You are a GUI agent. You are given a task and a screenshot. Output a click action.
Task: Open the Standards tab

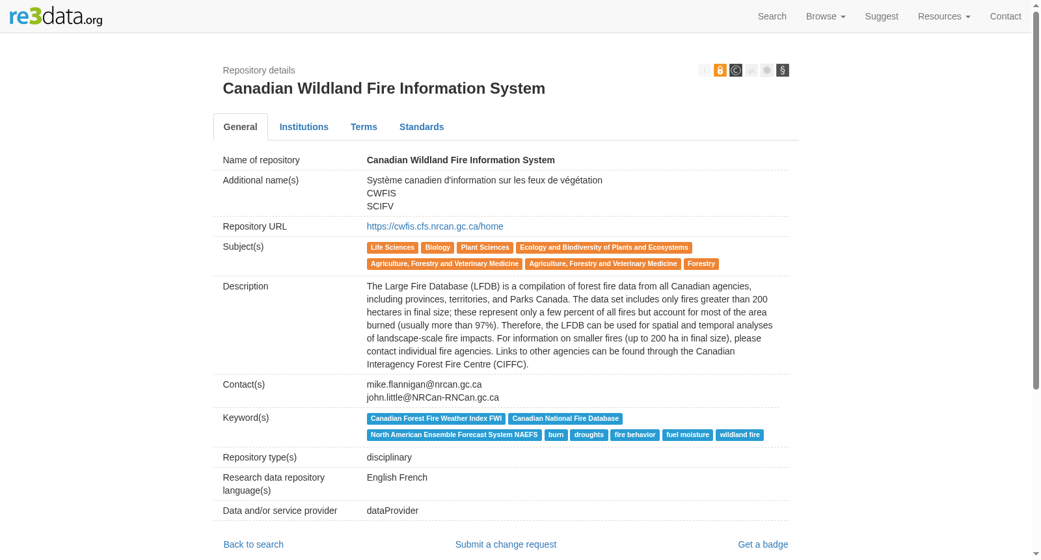422,127
